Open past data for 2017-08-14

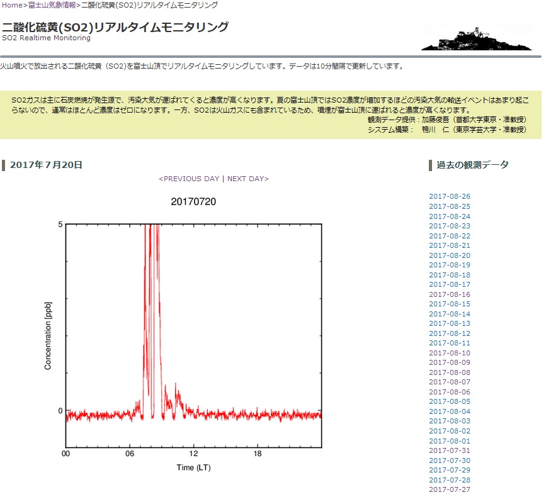click(450, 314)
